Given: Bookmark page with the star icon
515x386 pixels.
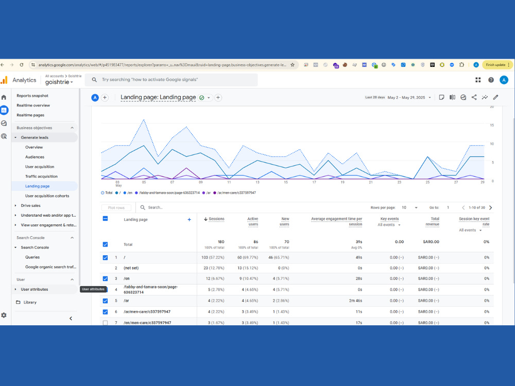Looking at the screenshot, I should click(x=293, y=65).
